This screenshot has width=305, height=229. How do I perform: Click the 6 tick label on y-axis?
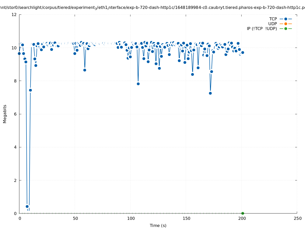[15, 114]
